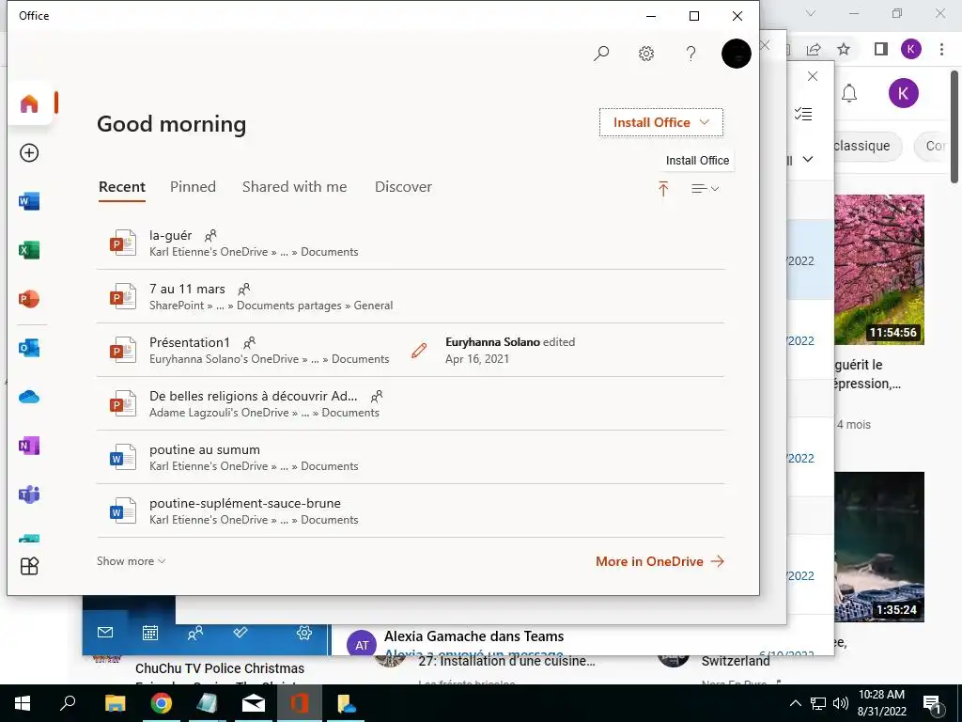The width and height of the screenshot is (962, 722).
Task: Open the list view filter dropdown
Action: [705, 188]
